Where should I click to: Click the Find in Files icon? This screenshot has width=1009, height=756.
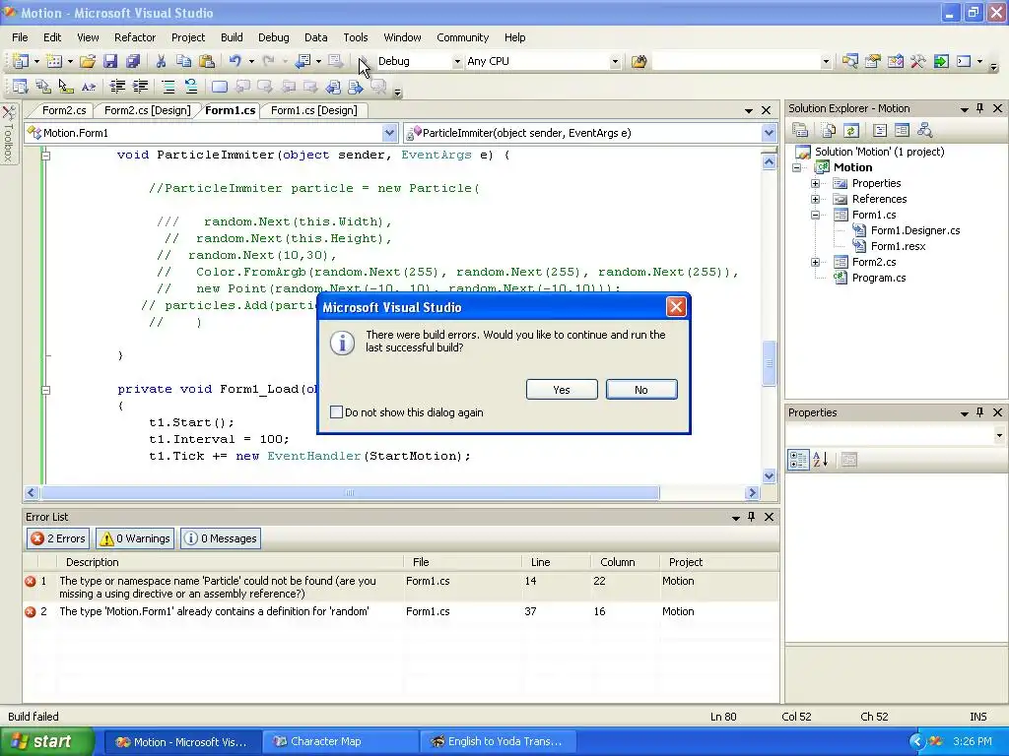pos(639,61)
